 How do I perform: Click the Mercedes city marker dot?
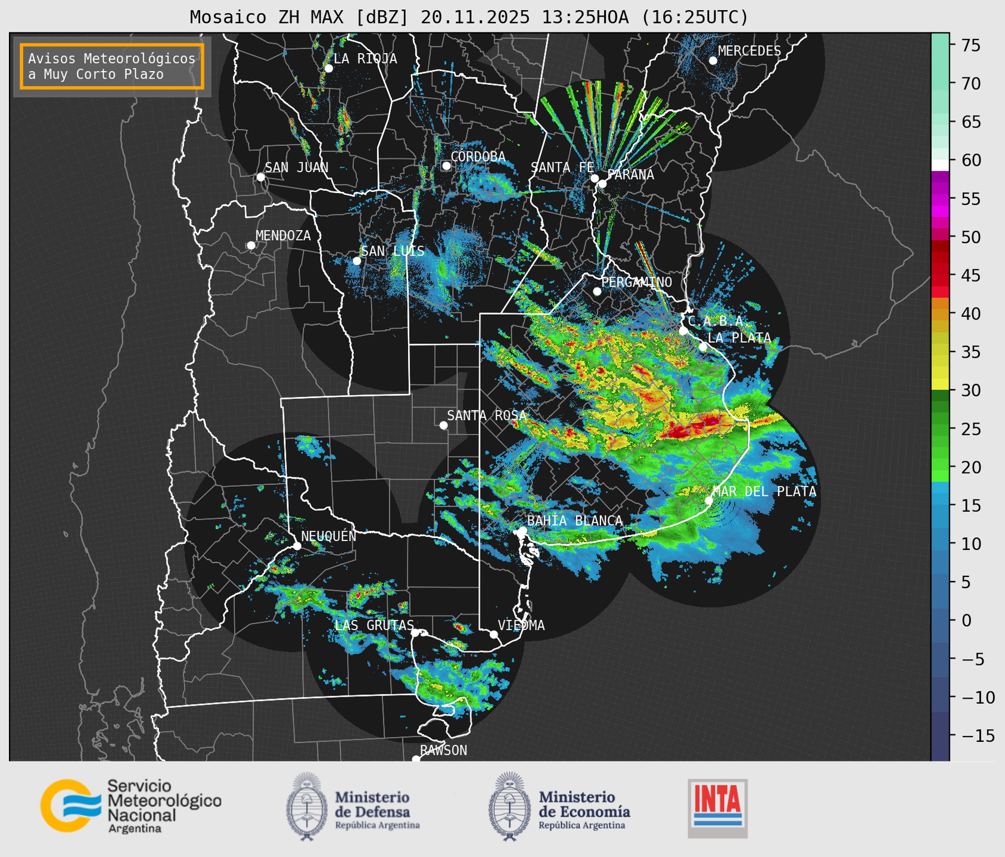tap(713, 61)
